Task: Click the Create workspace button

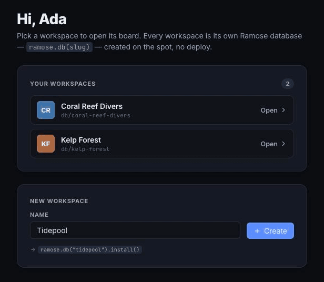Action: tap(270, 231)
